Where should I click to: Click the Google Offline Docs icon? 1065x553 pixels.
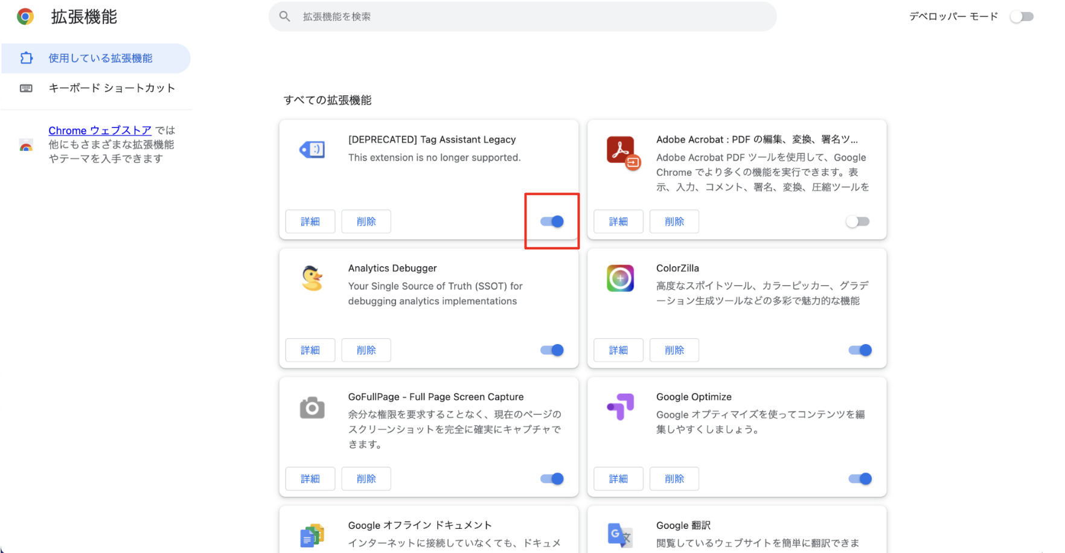tap(312, 535)
